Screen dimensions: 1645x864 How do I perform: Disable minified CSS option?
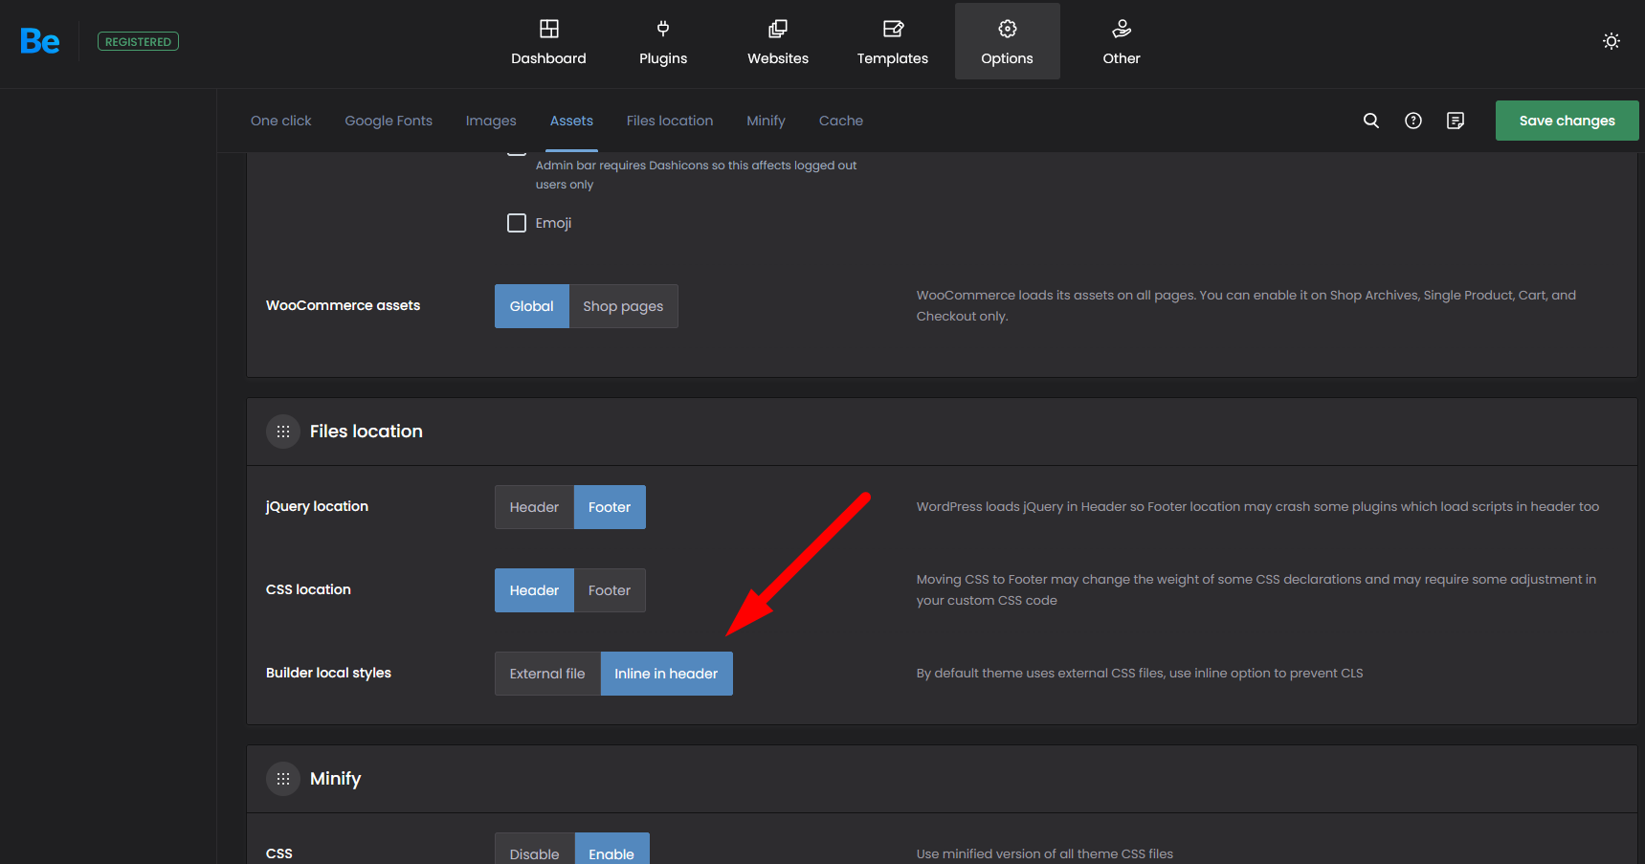(x=534, y=852)
